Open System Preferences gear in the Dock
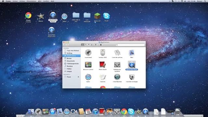Screen dimensions: 208x117 [x=117, y=111]
